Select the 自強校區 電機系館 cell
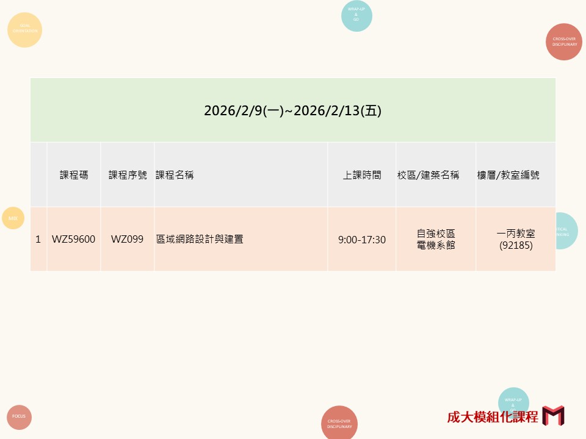 click(436, 240)
